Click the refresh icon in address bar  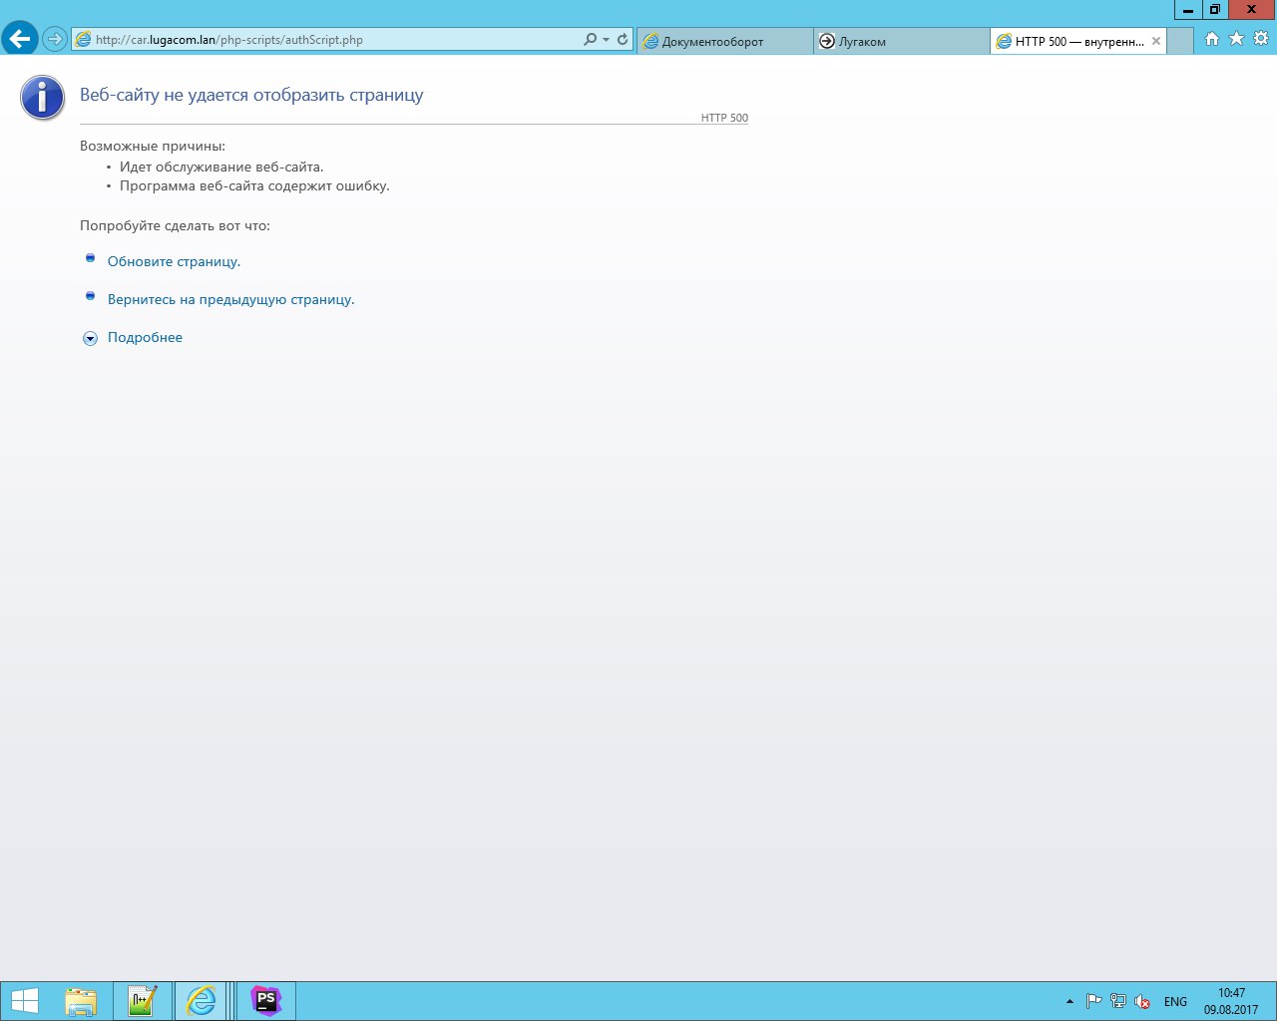tap(623, 40)
